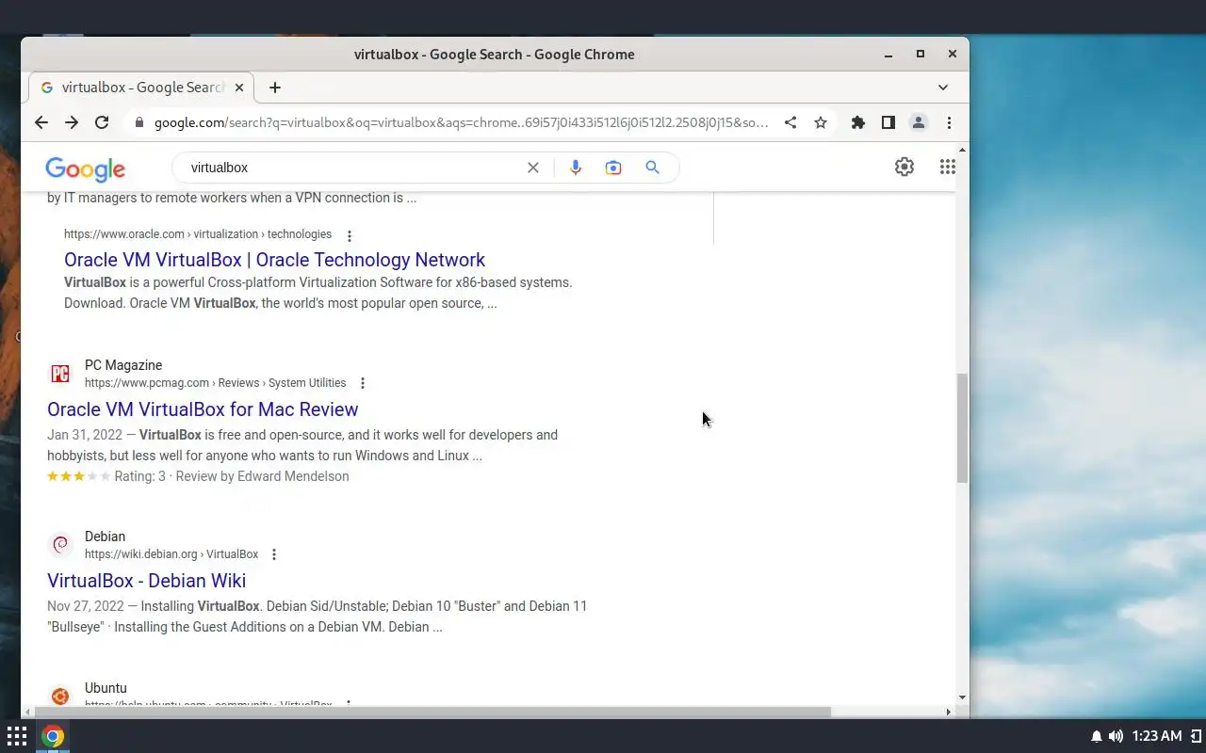Screen dimensions: 1206x753
Task: Go forward in browser history
Action: click(72, 122)
